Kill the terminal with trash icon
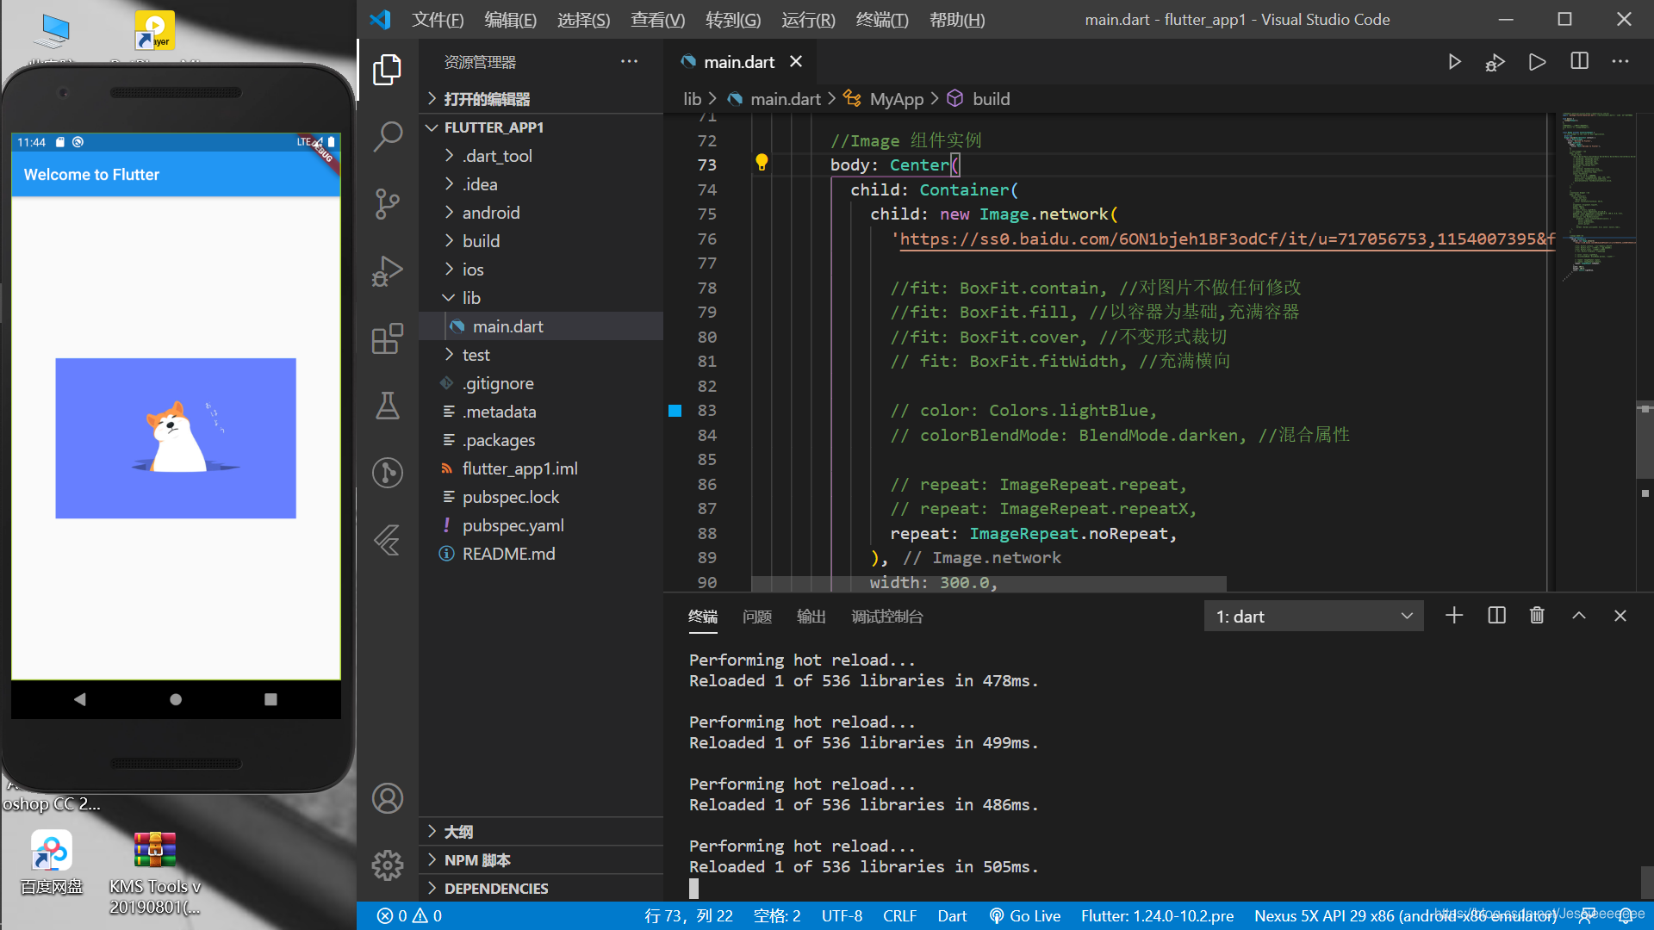 click(x=1537, y=616)
